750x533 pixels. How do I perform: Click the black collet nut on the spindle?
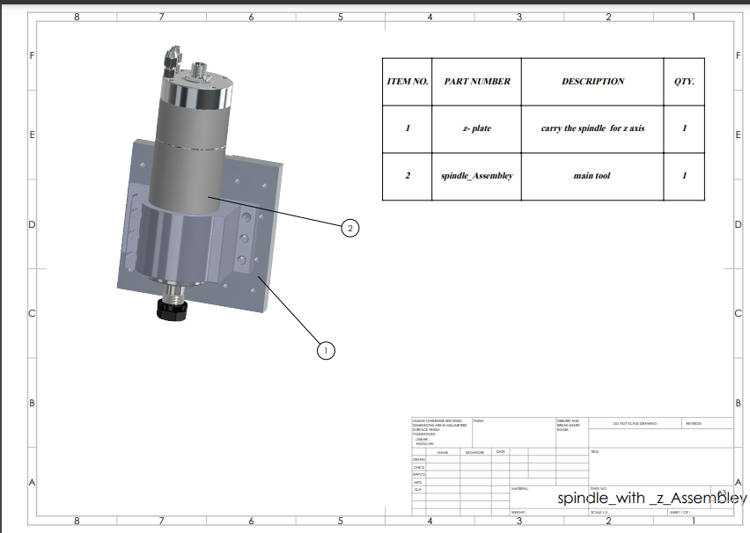(x=172, y=310)
